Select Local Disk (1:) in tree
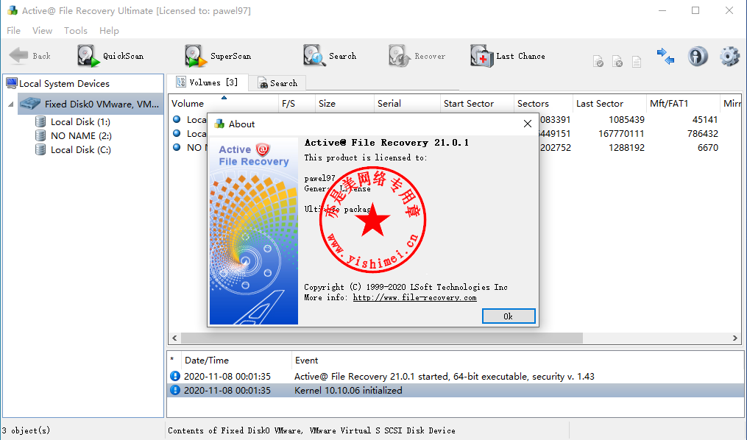 click(x=80, y=122)
